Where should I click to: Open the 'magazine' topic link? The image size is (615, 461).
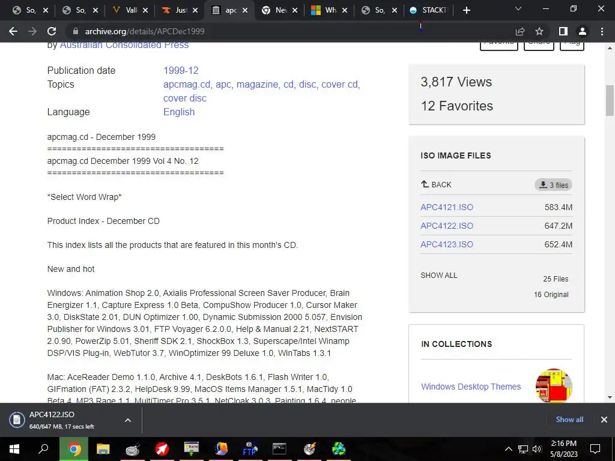point(257,84)
